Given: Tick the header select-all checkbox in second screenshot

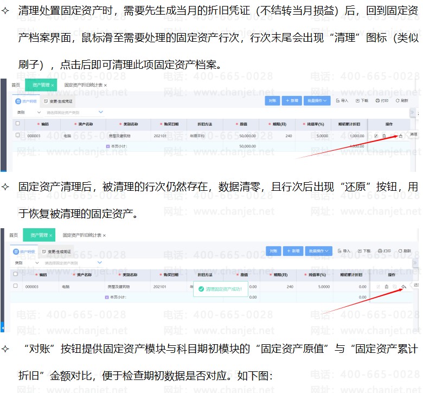Looking at the screenshot, I should (15, 274).
